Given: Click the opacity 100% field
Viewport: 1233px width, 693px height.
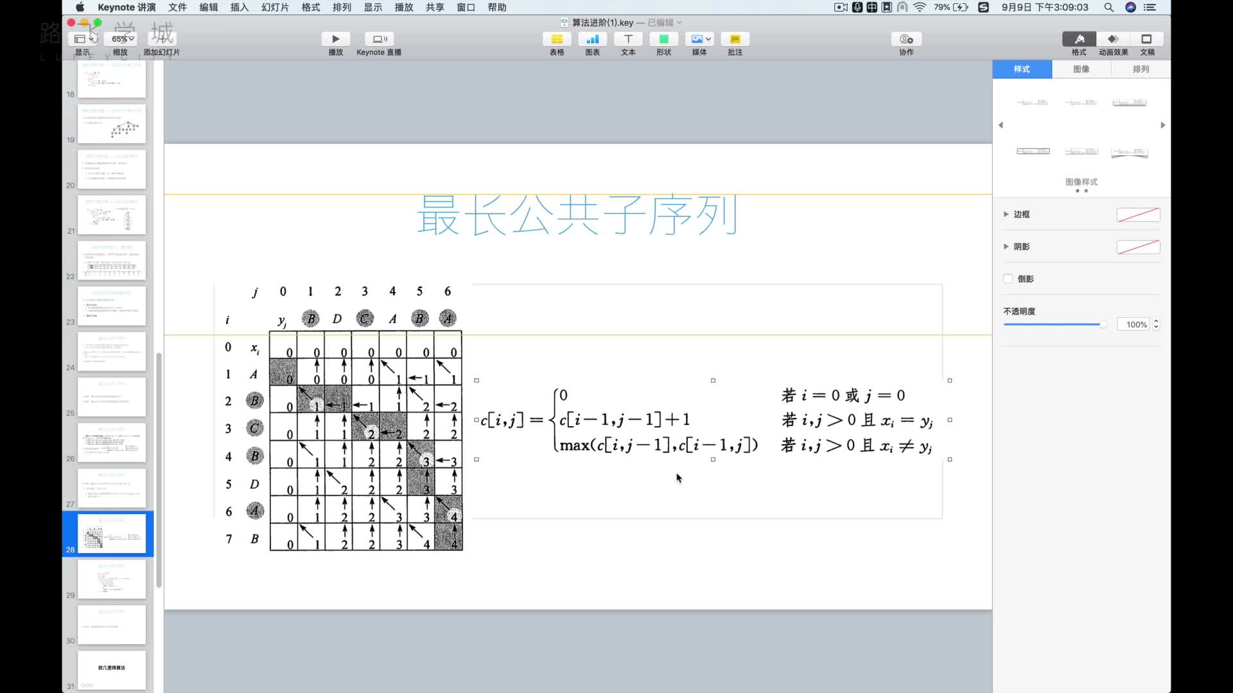Looking at the screenshot, I should point(1134,325).
